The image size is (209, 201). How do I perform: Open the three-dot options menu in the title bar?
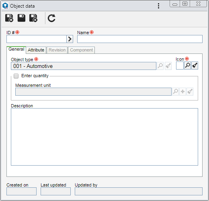point(158,6)
